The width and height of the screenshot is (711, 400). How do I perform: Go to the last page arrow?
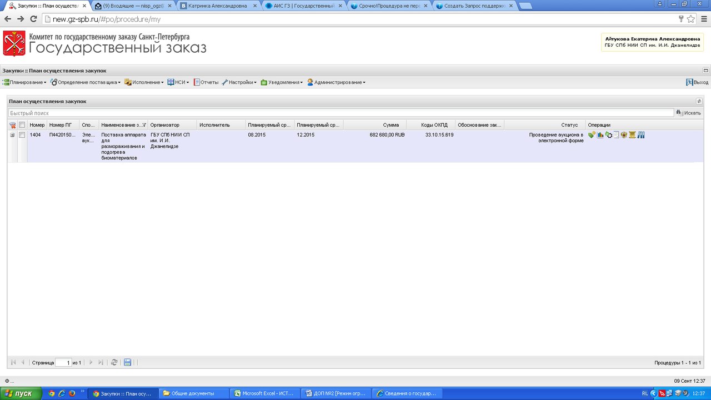click(x=101, y=362)
